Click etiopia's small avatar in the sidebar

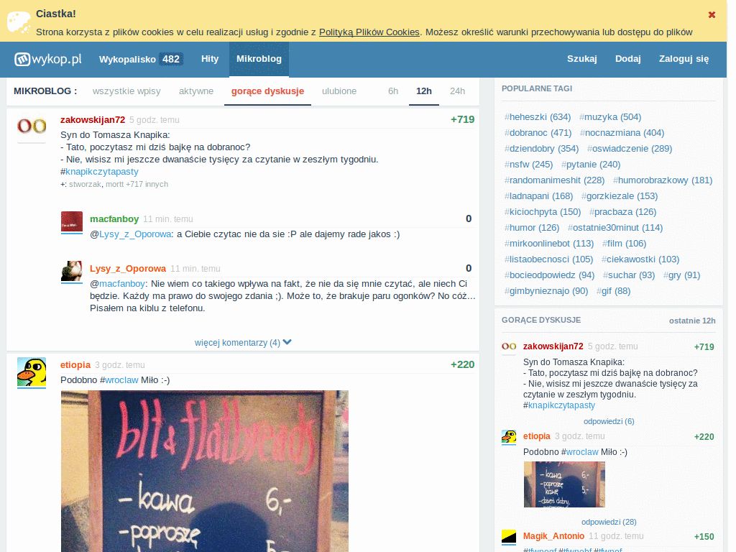tap(509, 436)
